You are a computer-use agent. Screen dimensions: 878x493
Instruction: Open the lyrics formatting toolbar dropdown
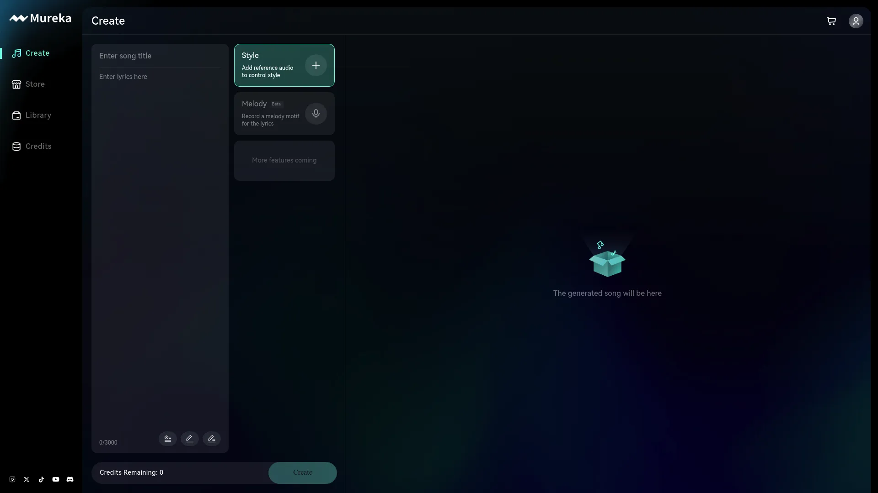168,438
